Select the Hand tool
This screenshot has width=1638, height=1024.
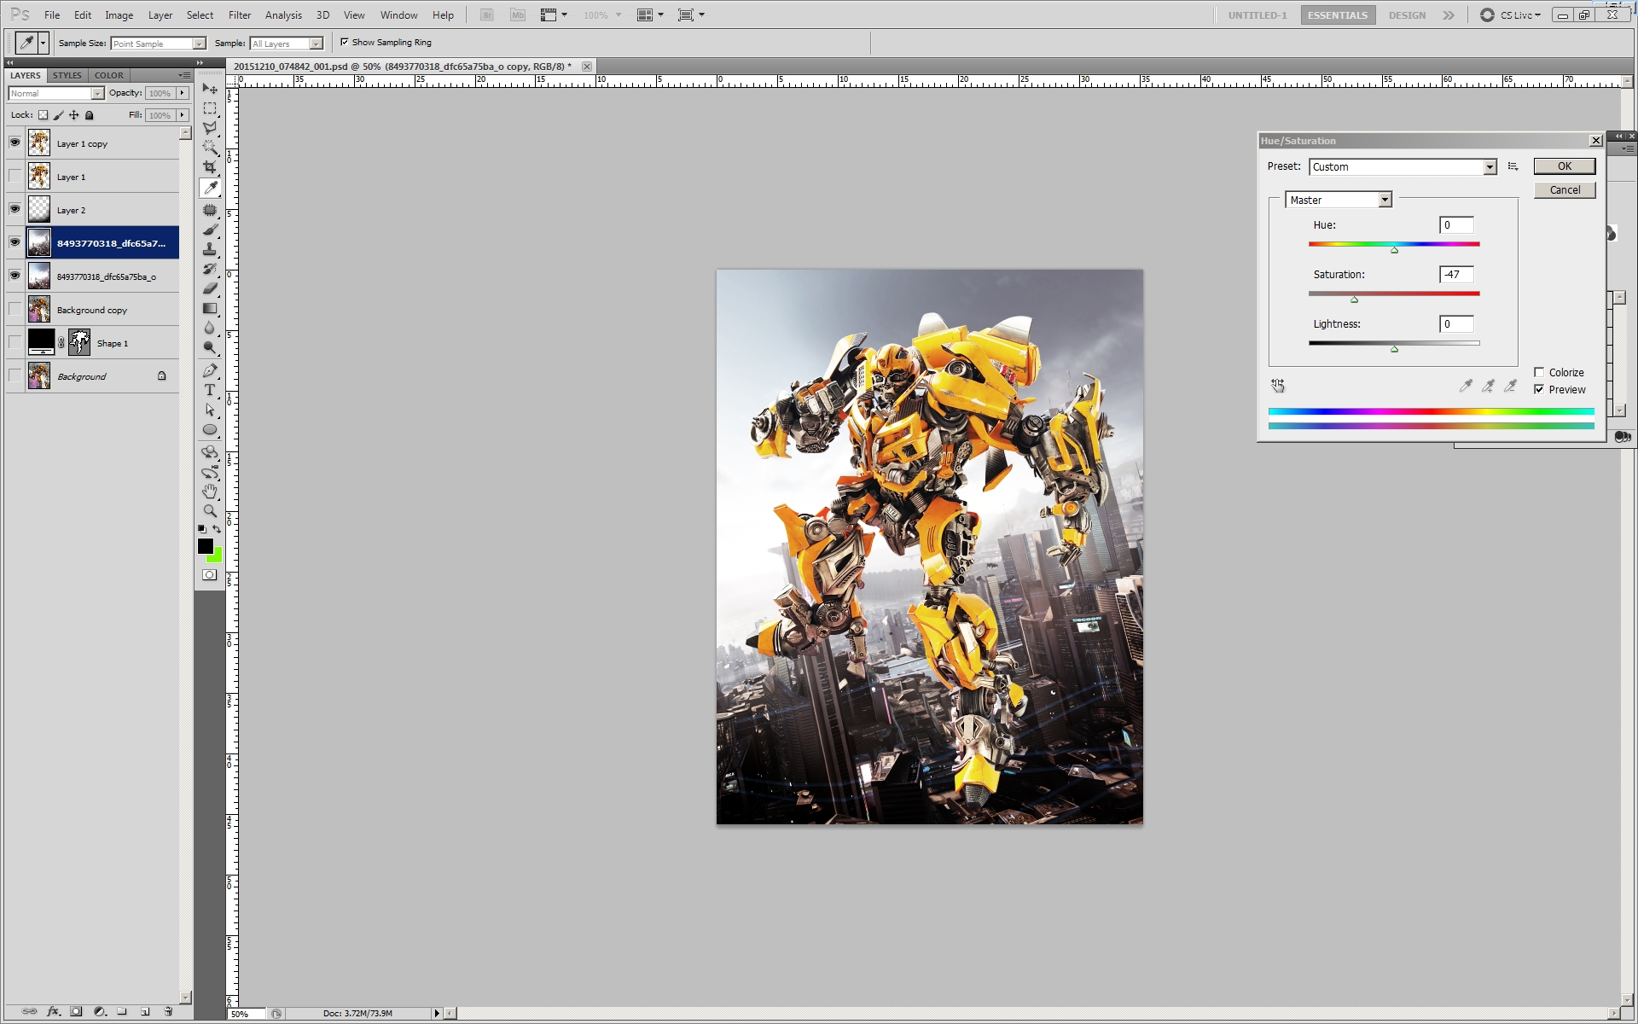click(210, 492)
